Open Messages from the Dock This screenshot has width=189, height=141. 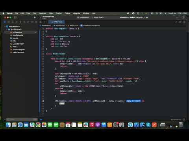tap(50, 125)
